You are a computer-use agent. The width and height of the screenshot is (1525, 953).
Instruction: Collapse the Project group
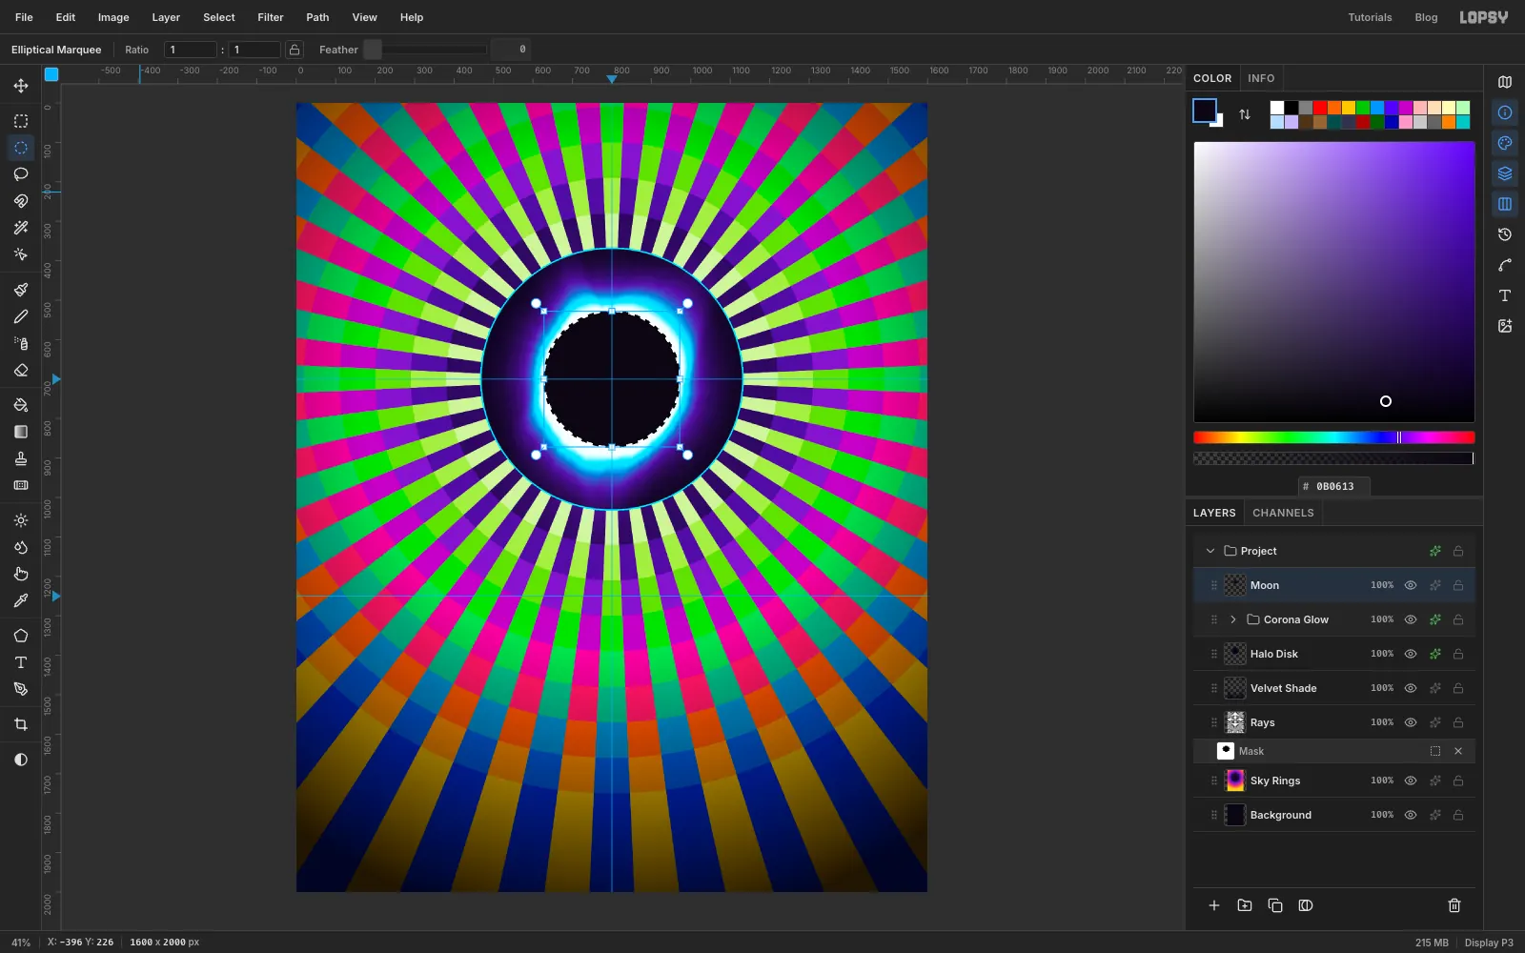click(1210, 551)
